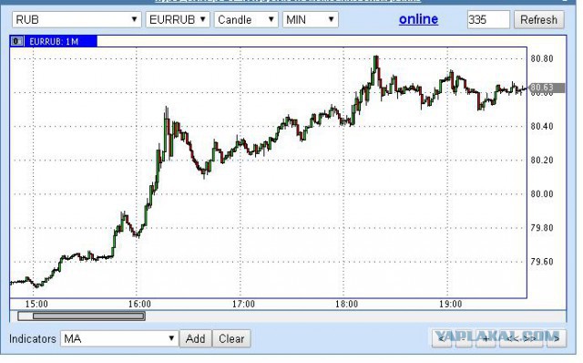
Task: Click the small icon beside EURRUB: 1M
Action: [x=17, y=41]
